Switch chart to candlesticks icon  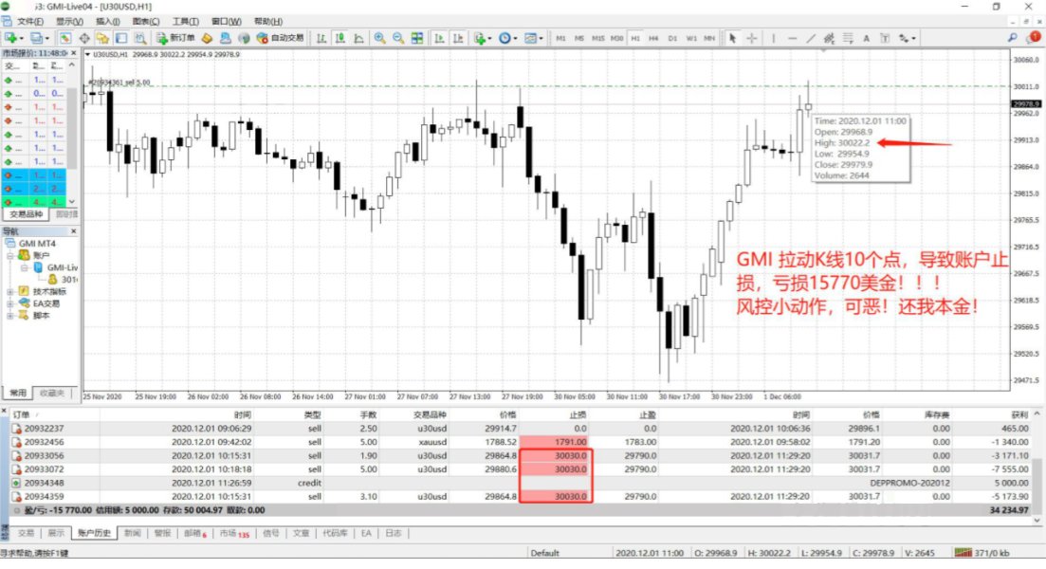(x=340, y=38)
